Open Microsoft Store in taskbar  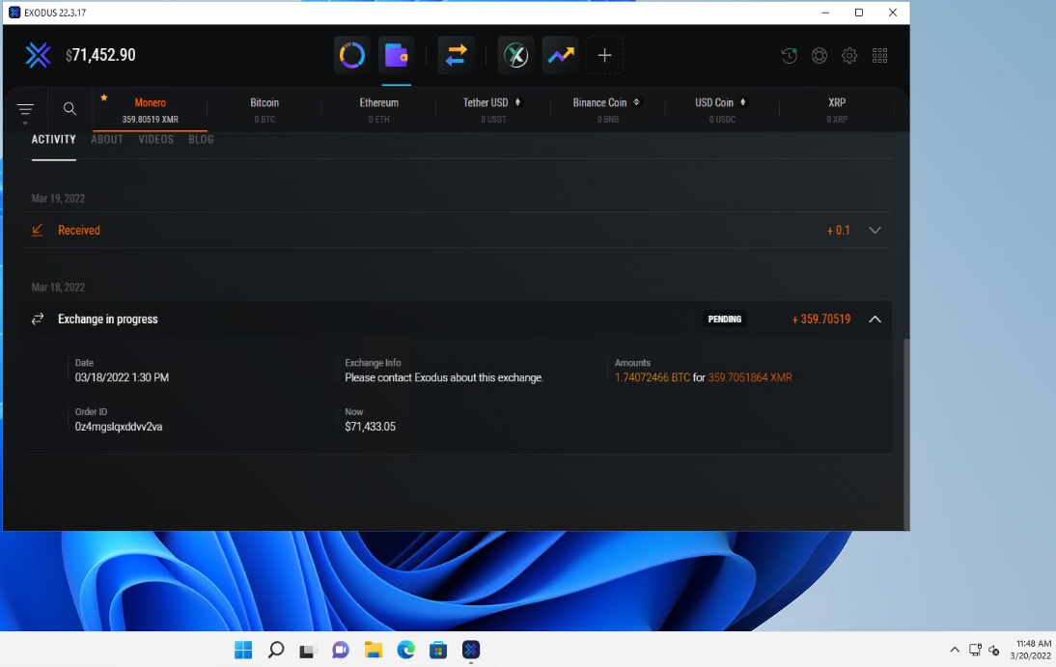point(438,650)
